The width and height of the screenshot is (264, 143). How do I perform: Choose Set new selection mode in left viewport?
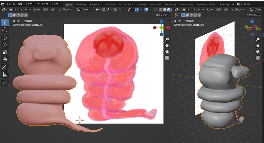[10, 15]
